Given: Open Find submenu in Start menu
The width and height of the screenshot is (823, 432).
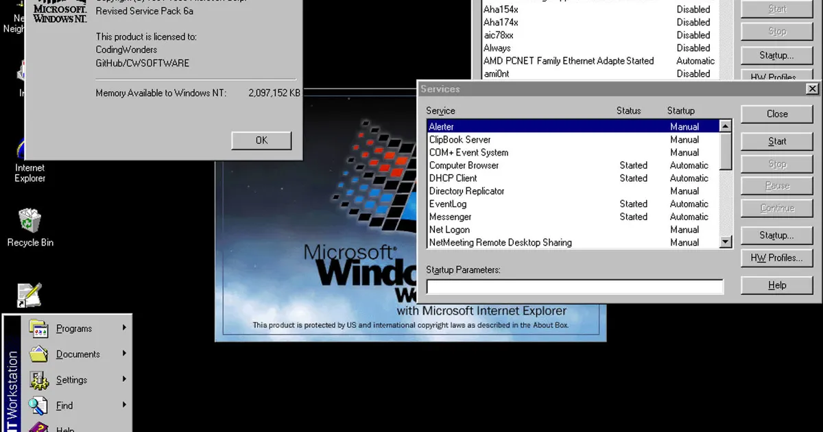Looking at the screenshot, I should pyautogui.click(x=77, y=405).
